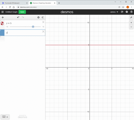Open the Help question mark icon

127,12
